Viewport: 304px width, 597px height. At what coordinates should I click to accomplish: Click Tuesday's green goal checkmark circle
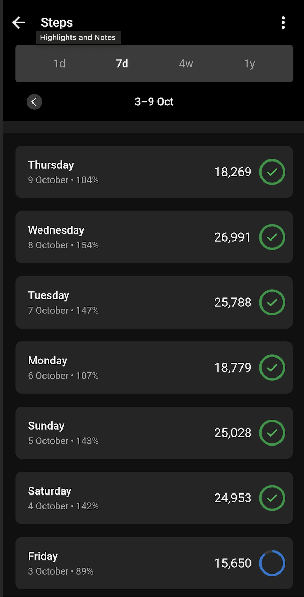click(272, 302)
